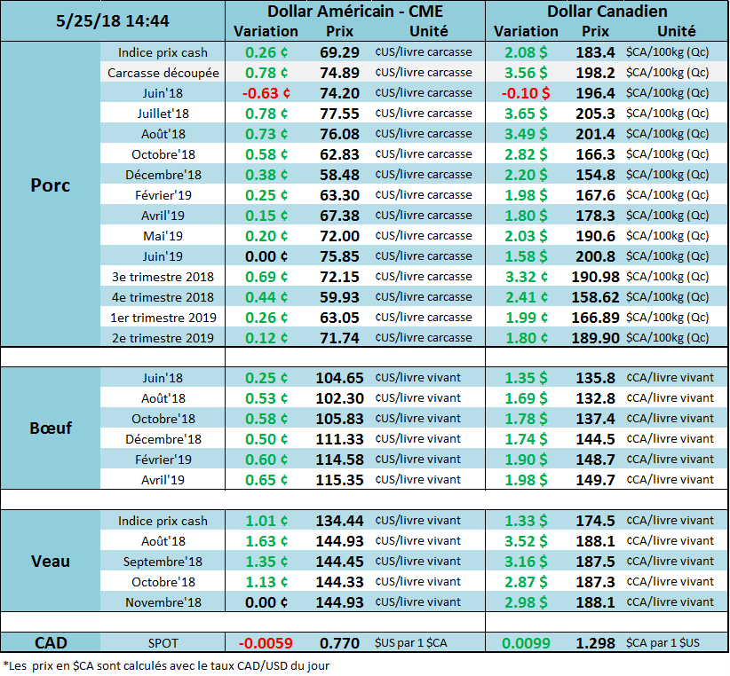Click the 0.770 exchange rate value

click(339, 643)
